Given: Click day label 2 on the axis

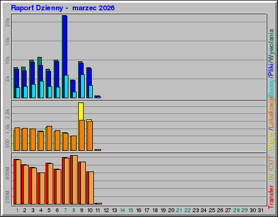Looking at the screenshot, I should pos(25,210).
